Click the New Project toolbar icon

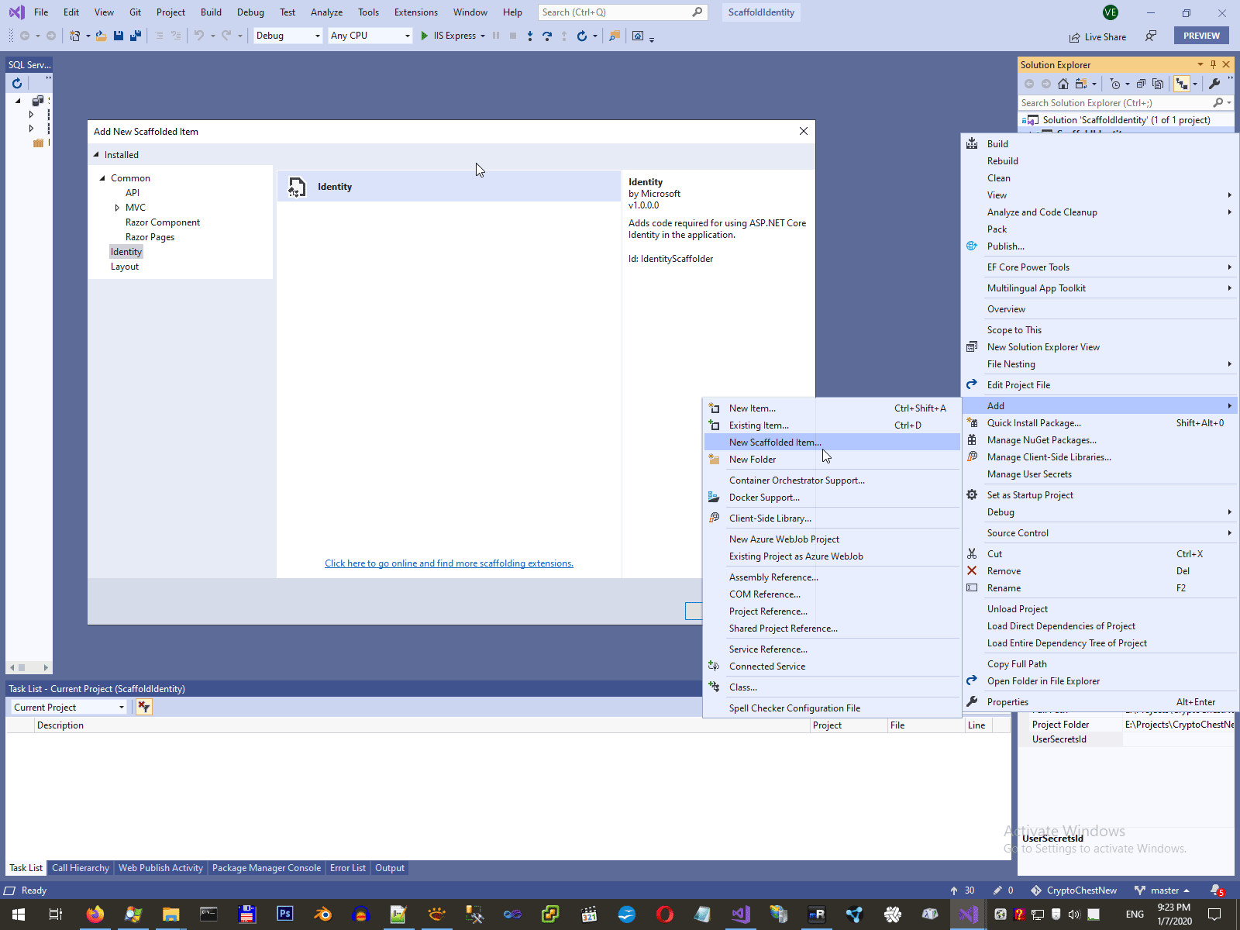(x=75, y=36)
